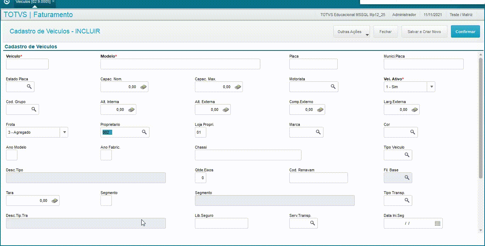Click scrollbar down arrow
The image size is (485, 246).
481,231
